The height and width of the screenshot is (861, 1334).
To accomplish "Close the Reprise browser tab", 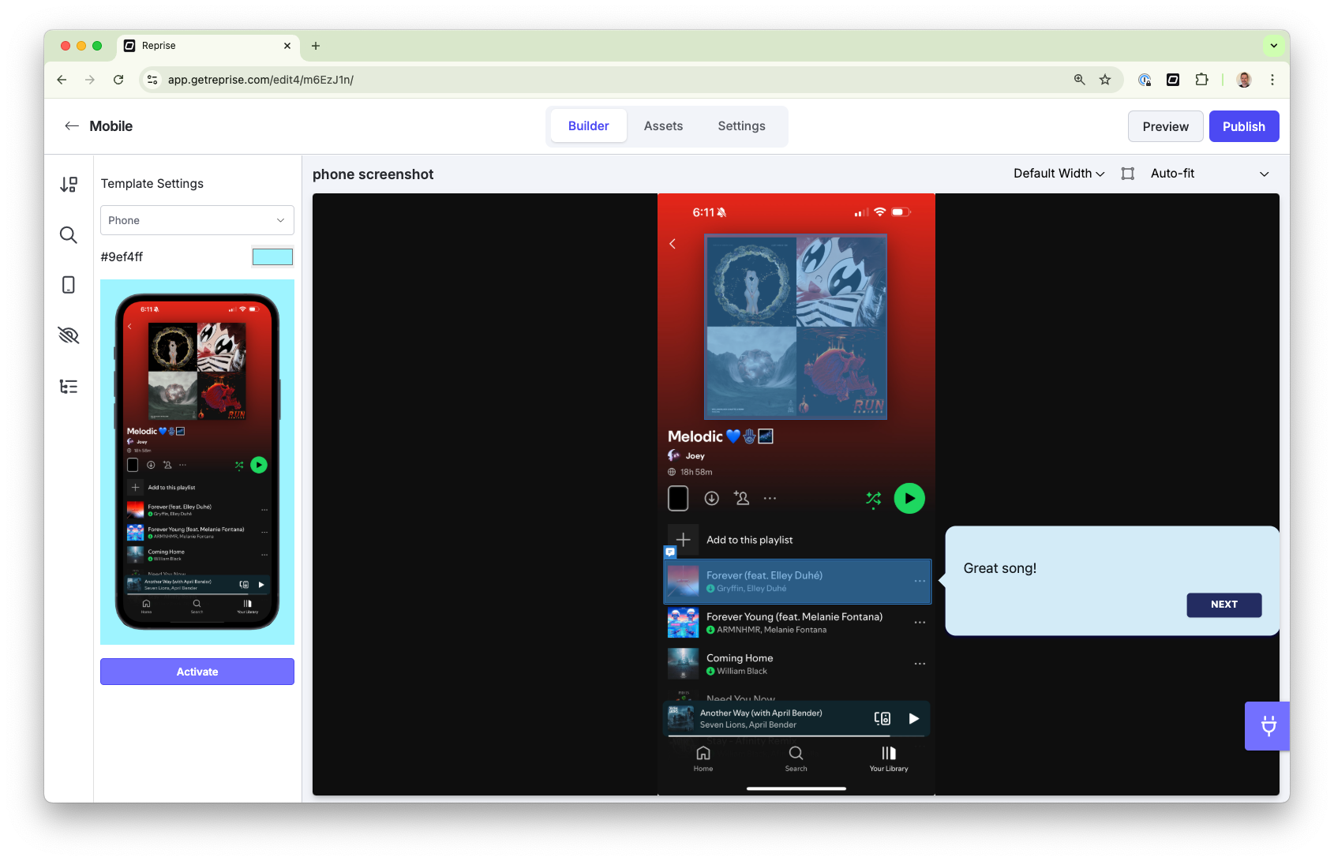I will (287, 46).
